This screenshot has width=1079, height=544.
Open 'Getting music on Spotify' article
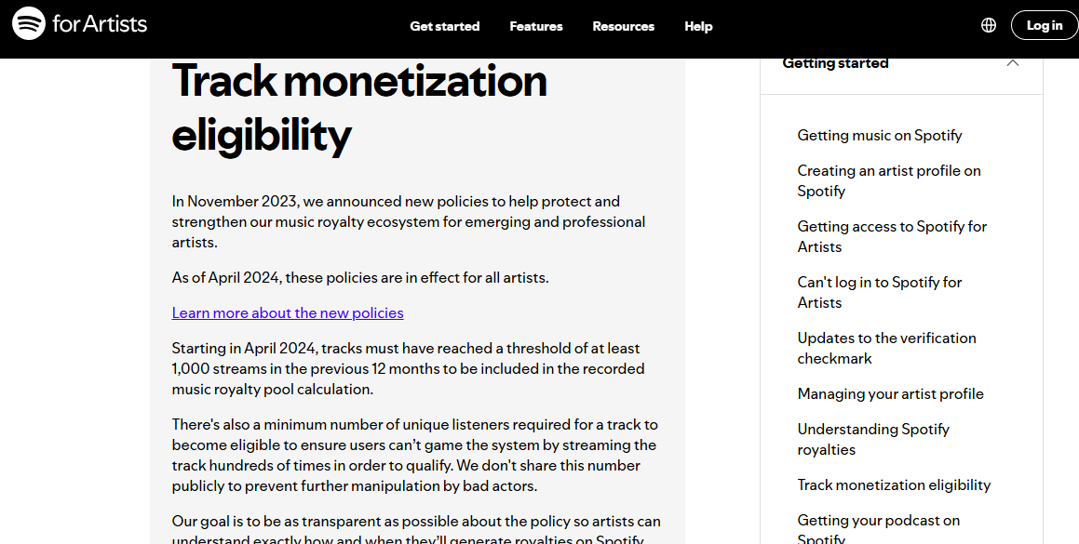(x=880, y=136)
